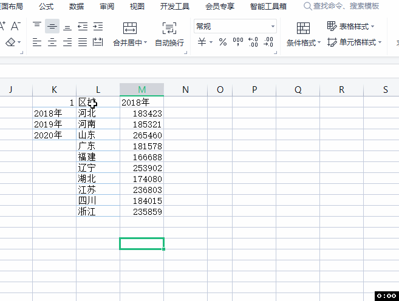Screen dimensions: 399x301
Task: Apply top vertical alignment
Action: pos(37,26)
